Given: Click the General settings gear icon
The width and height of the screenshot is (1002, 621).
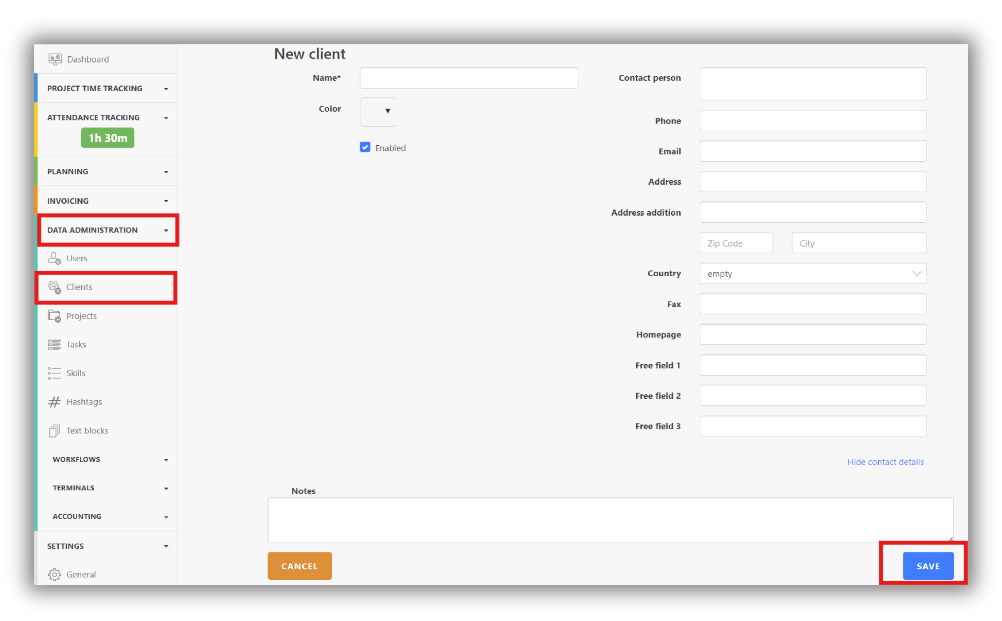Looking at the screenshot, I should click(54, 574).
